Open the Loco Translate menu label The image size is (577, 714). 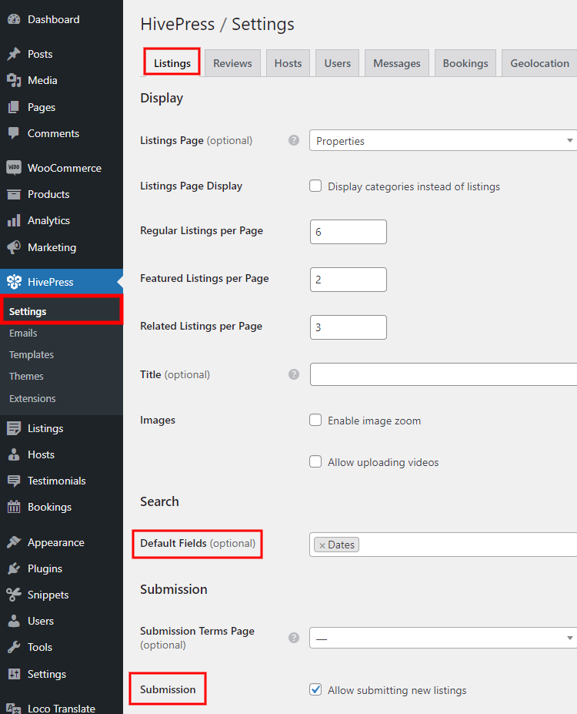62,708
